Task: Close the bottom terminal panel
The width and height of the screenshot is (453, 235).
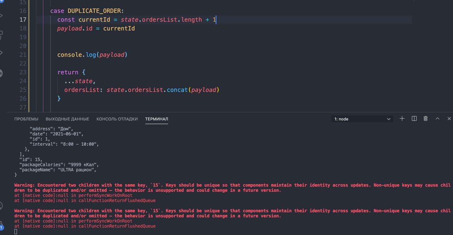Action: tap(449, 119)
